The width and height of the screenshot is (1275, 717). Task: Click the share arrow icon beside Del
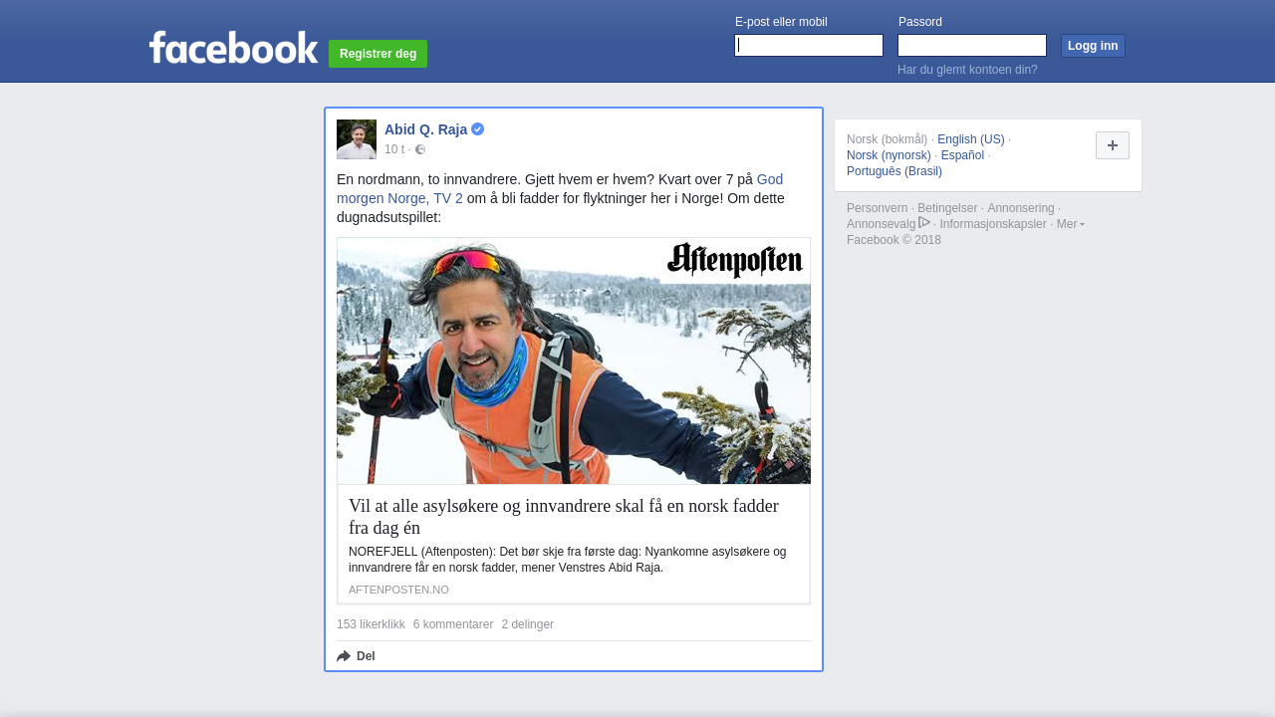344,656
